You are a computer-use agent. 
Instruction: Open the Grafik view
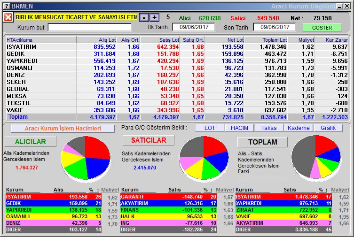(x=328, y=128)
